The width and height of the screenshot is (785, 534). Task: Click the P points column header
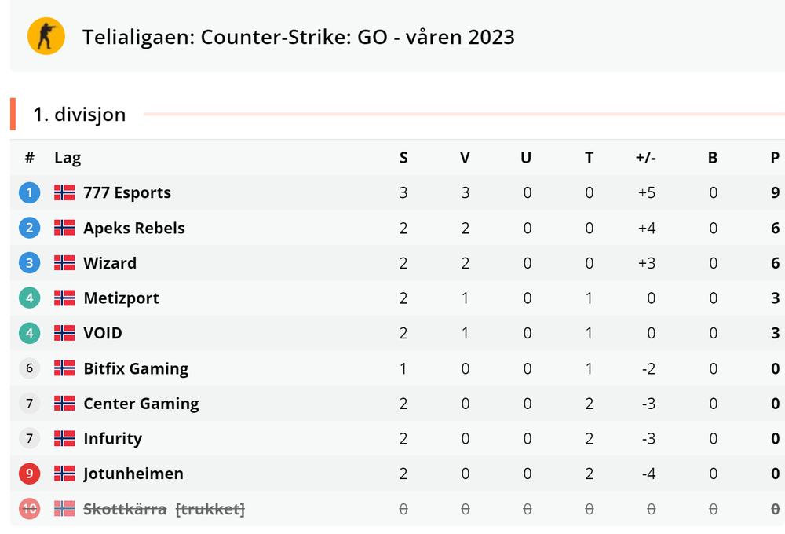click(x=775, y=158)
